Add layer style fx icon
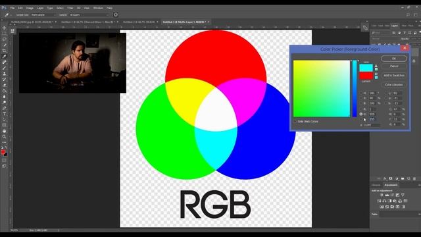421x237 pixels. click(x=385, y=178)
